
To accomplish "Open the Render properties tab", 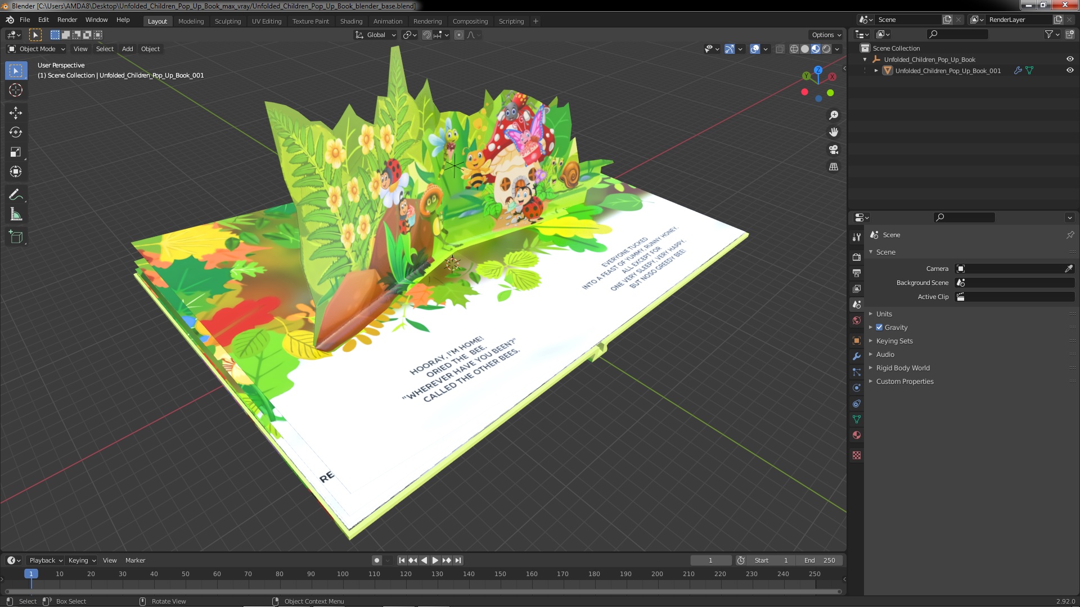I will click(857, 257).
